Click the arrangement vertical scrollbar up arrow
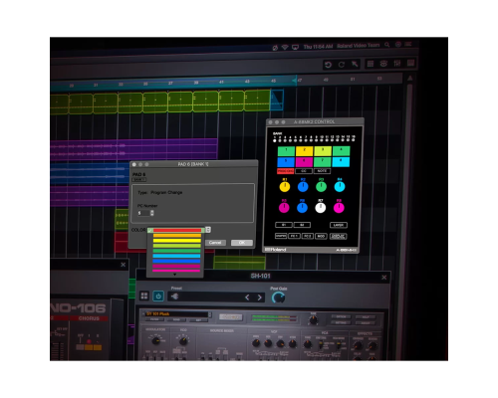 coord(410,79)
